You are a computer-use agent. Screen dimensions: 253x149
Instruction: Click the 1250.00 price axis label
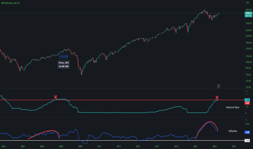coord(249,56)
